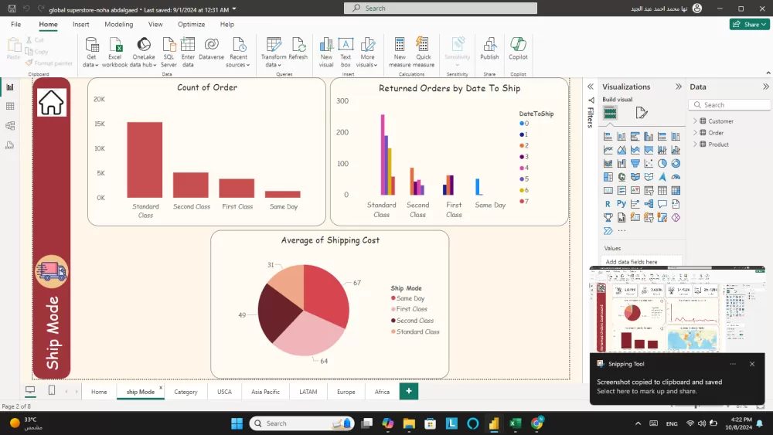This screenshot has width=773, height=435.
Task: Click the home icon on report canvas
Action: [x=52, y=103]
